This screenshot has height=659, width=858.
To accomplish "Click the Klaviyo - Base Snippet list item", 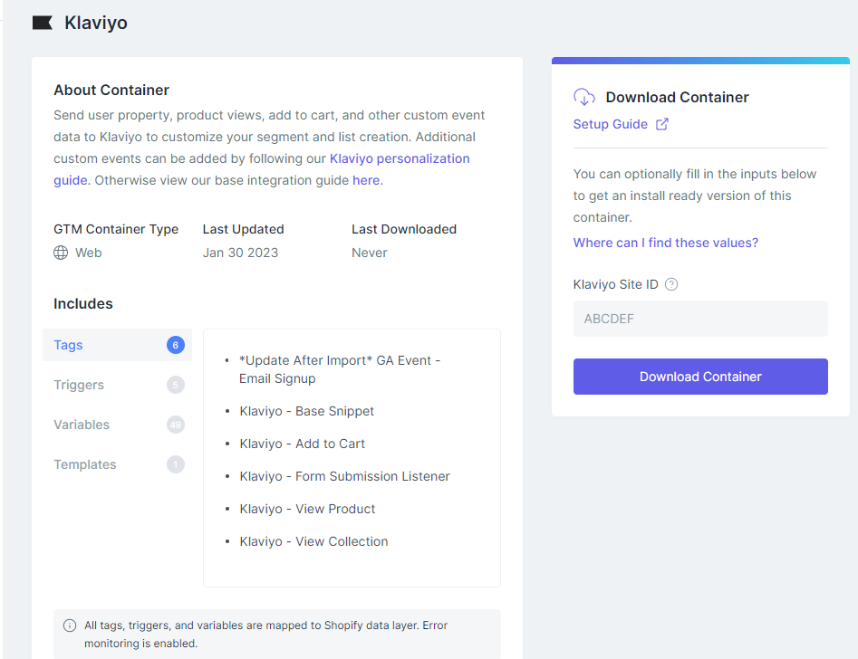I will coord(307,411).
